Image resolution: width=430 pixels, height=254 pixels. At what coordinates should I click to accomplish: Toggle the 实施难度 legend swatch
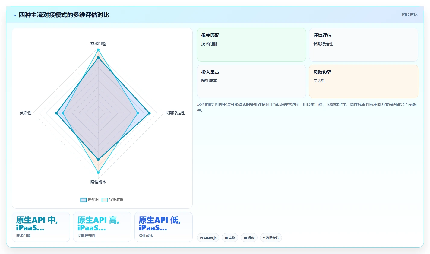pyautogui.click(x=105, y=200)
